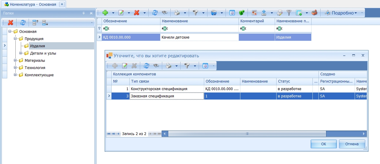Click the green plus Add icon in main toolbar
Image resolution: width=380 pixels, height=164 pixels.
(x=105, y=13)
